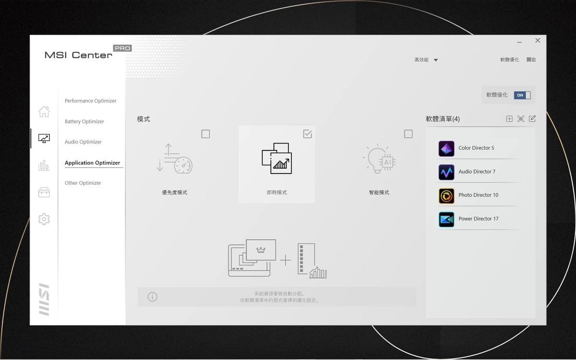
Task: Click the 模式 section heading
Action: (144, 119)
